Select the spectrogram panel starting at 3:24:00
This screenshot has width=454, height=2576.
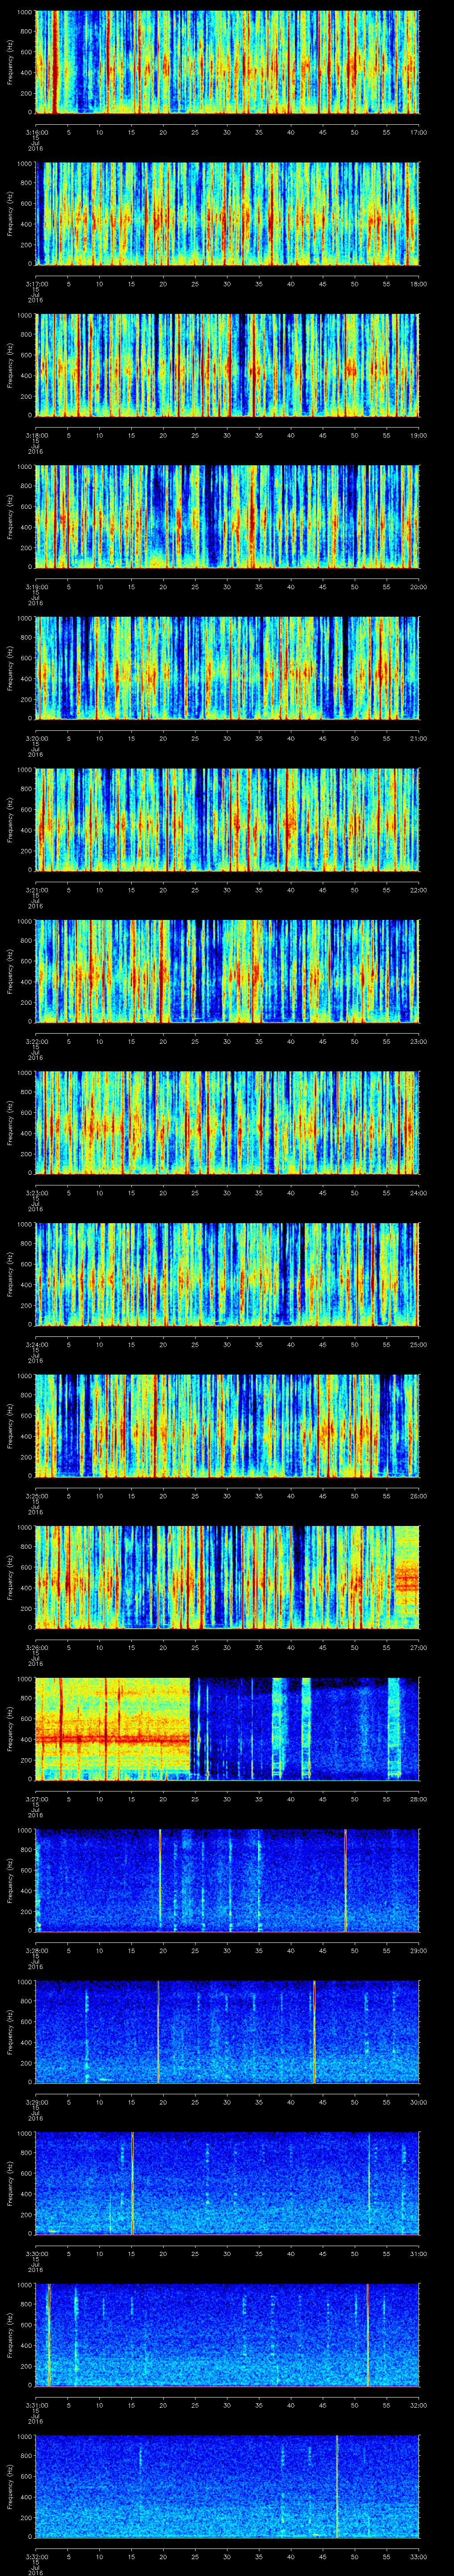pyautogui.click(x=227, y=1273)
